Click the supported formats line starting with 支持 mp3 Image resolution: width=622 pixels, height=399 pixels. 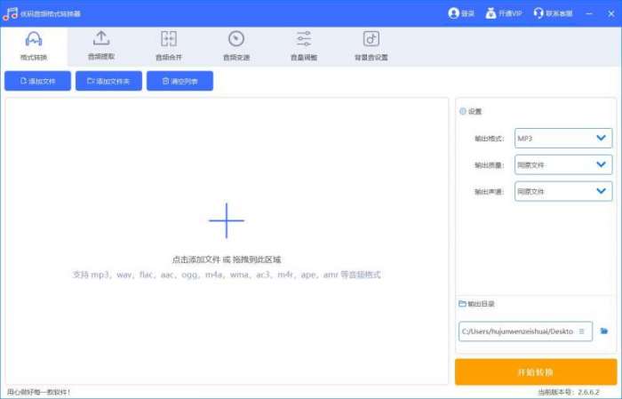pos(227,275)
